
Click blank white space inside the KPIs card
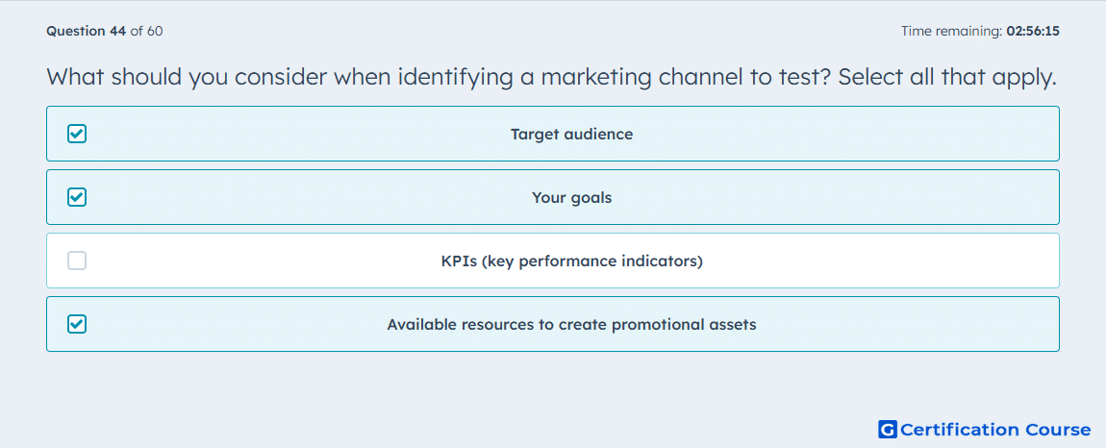click(882, 261)
